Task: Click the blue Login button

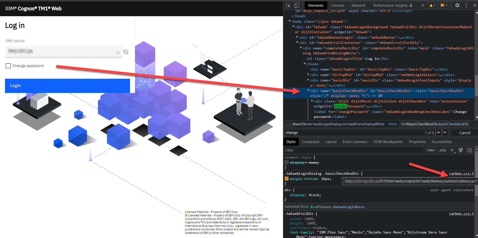Action: [x=67, y=86]
